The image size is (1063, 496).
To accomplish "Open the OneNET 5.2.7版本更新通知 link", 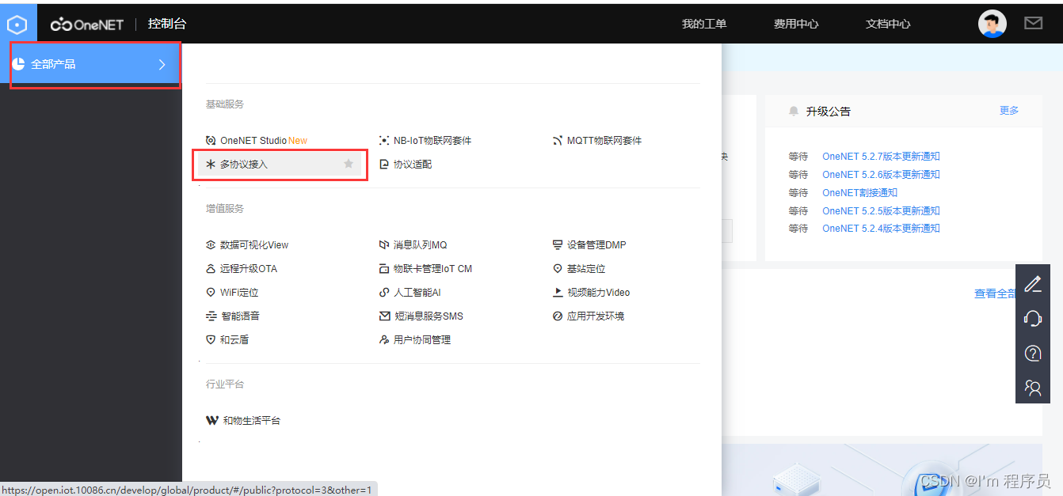I will [881, 156].
